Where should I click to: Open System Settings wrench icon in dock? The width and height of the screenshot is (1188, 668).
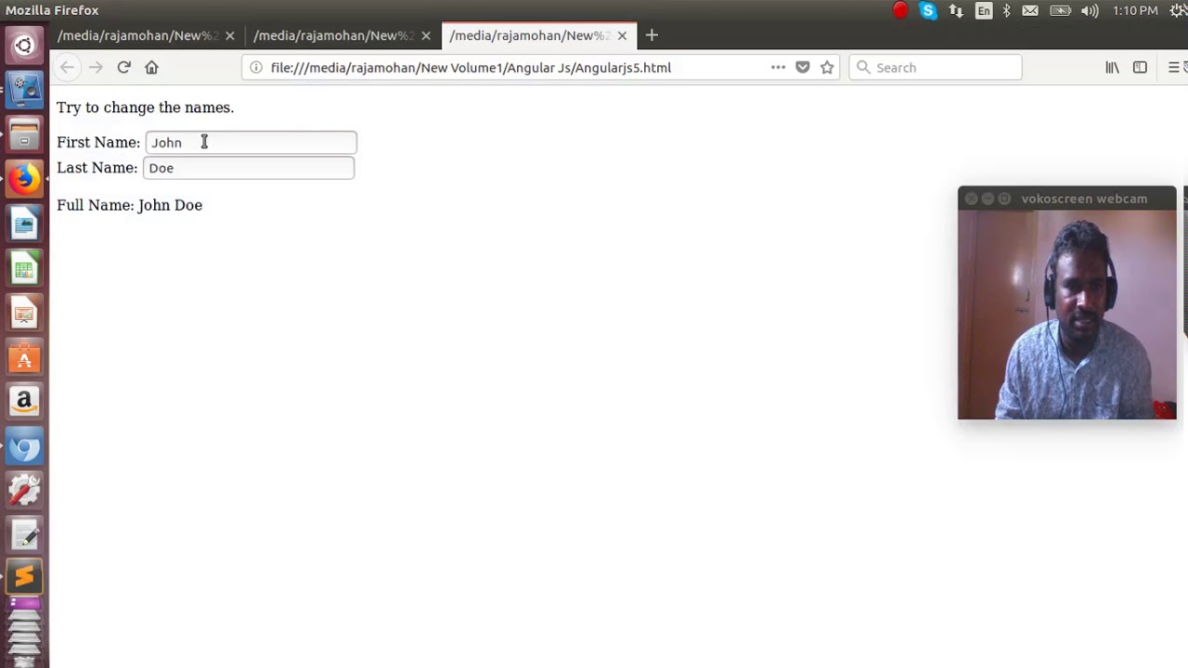tap(24, 492)
